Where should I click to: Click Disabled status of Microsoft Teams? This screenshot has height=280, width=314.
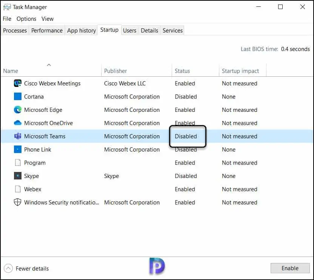(x=186, y=136)
